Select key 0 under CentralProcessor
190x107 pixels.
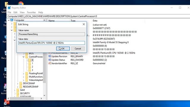point(32,60)
